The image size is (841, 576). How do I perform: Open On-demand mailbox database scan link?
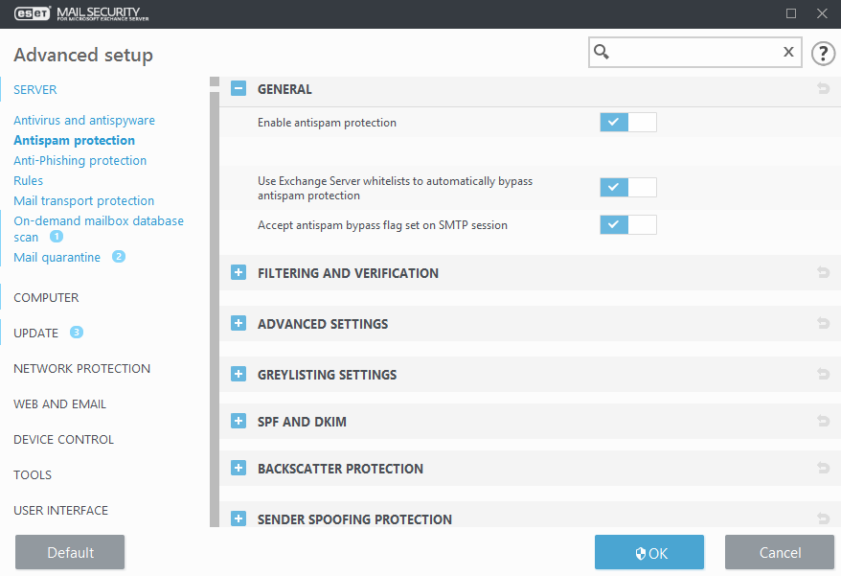pyautogui.click(x=99, y=229)
